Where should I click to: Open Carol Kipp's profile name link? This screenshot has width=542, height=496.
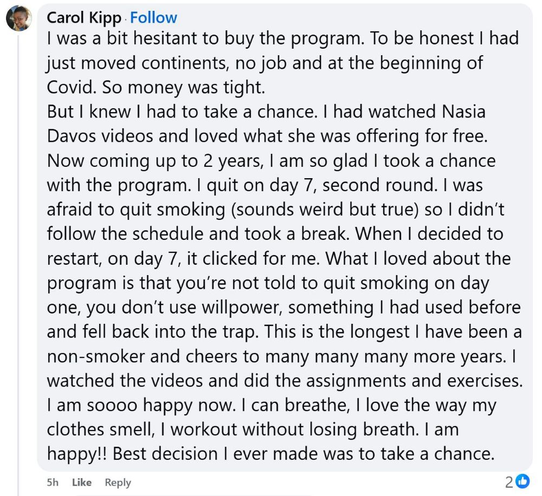[x=84, y=18]
